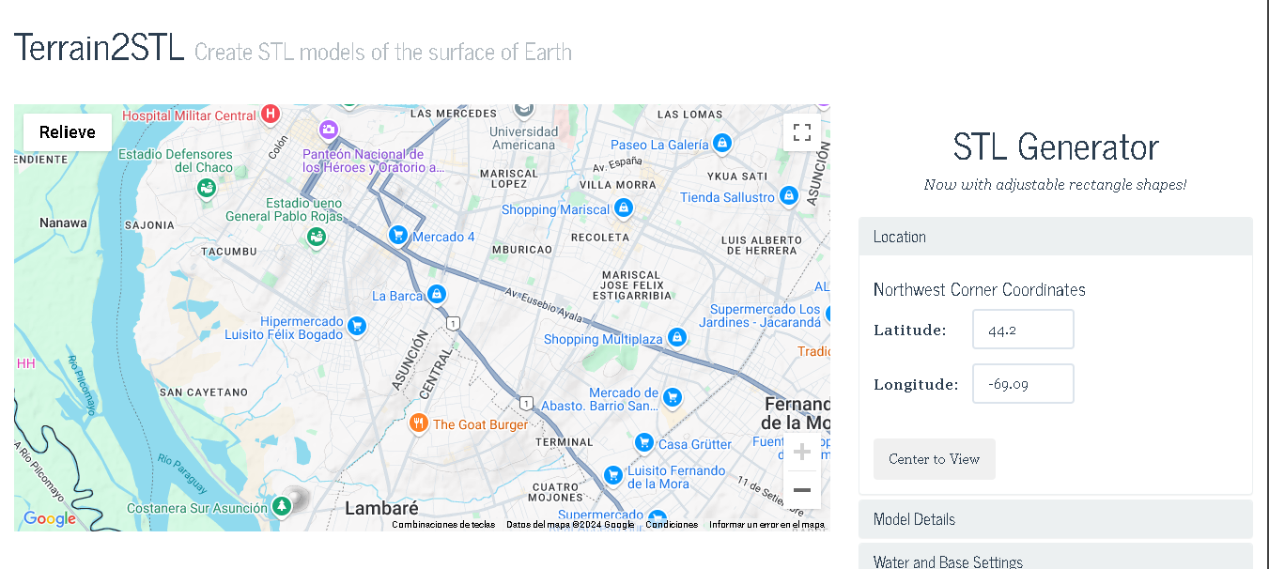1269x569 pixels.
Task: Click the Costanera Sur Asunción park marker
Action: point(281,507)
